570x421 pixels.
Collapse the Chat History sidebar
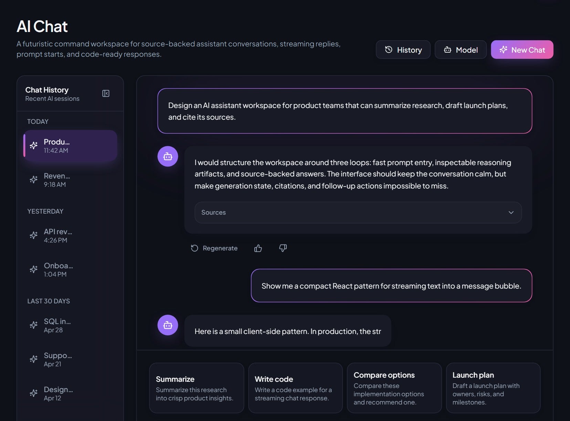coord(106,94)
